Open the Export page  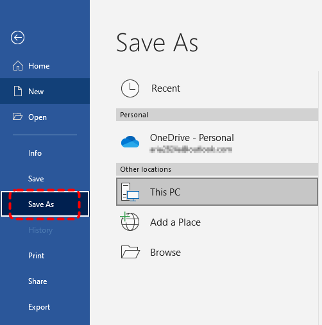[45, 307]
